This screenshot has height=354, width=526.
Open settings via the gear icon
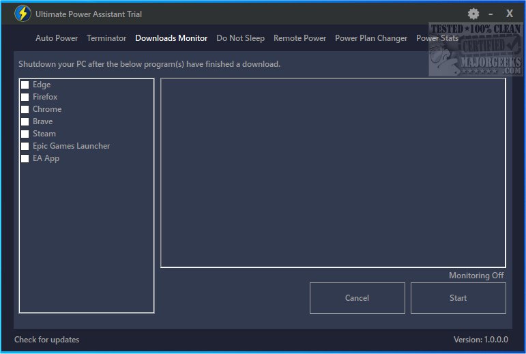(473, 14)
